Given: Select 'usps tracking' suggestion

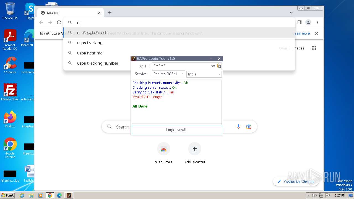Looking at the screenshot, I should tap(179, 43).
